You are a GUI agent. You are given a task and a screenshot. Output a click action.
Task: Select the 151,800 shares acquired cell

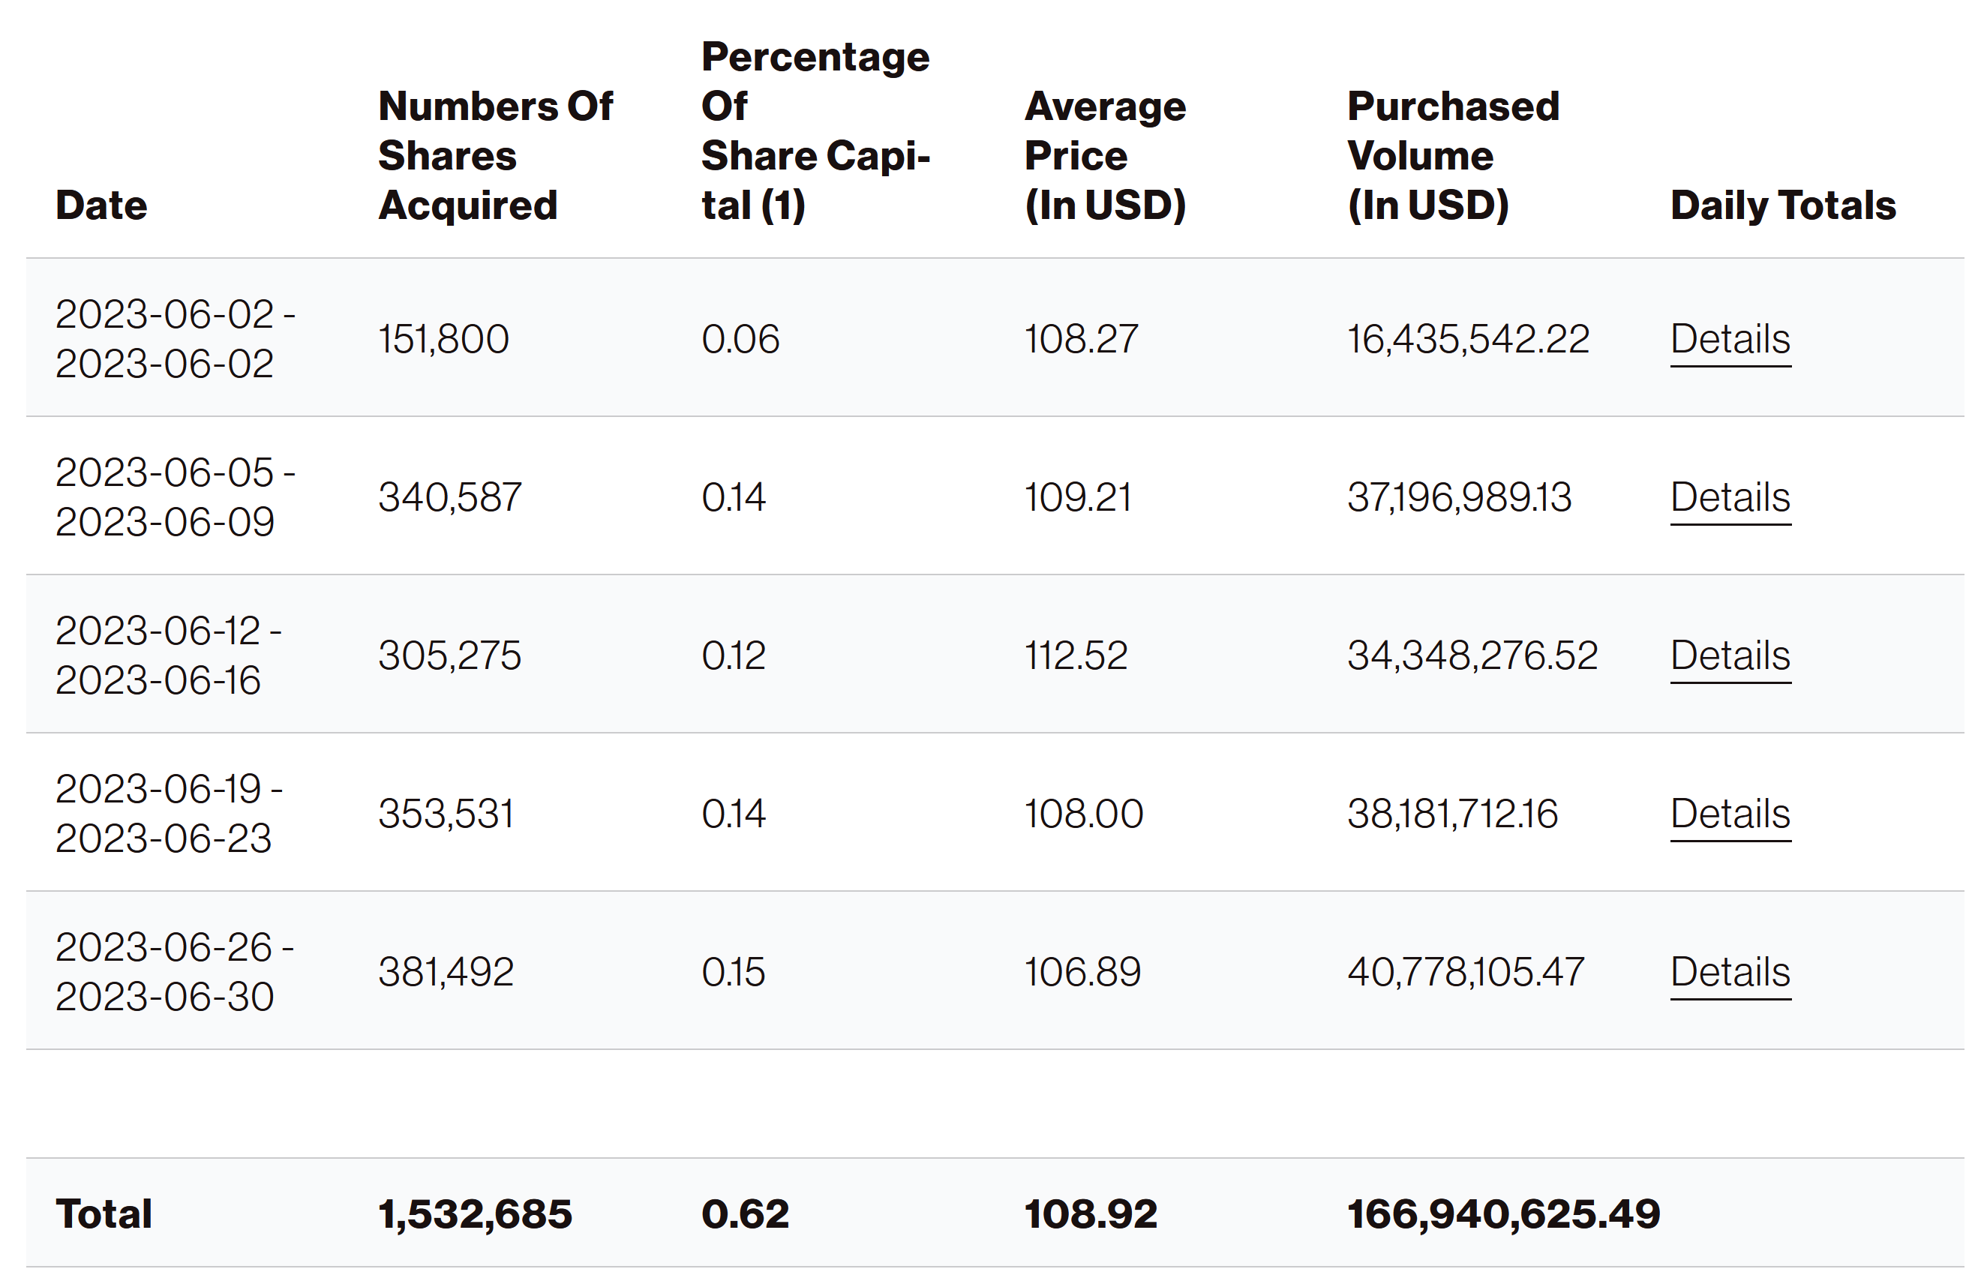click(443, 340)
